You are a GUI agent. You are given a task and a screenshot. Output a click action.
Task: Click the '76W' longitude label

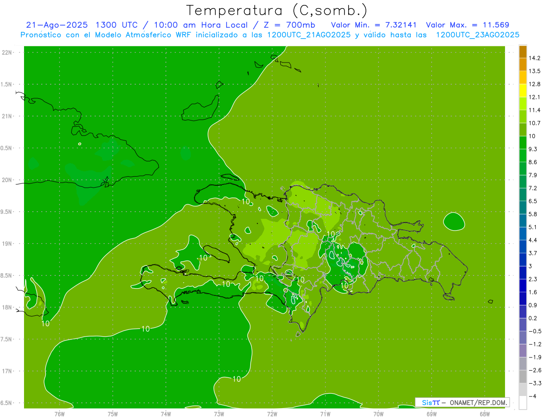pyautogui.click(x=59, y=414)
